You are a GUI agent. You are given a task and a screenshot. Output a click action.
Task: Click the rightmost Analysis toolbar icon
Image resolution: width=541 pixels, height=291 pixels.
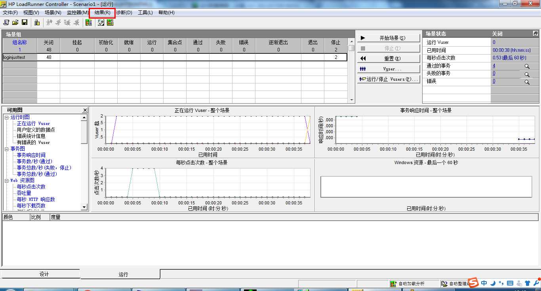point(110,23)
